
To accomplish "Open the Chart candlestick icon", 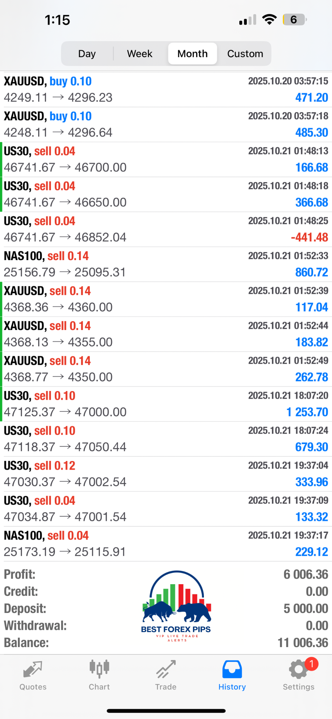I will point(99,669).
